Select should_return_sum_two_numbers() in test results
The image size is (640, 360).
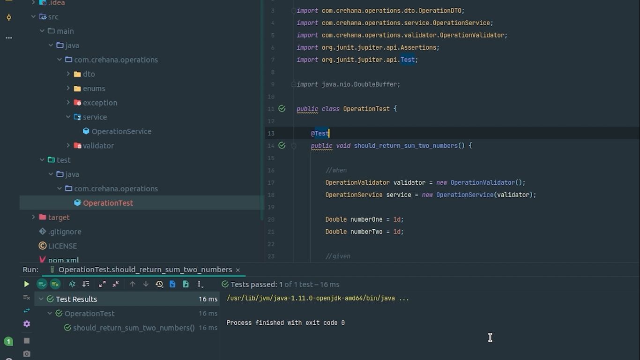pos(134,328)
